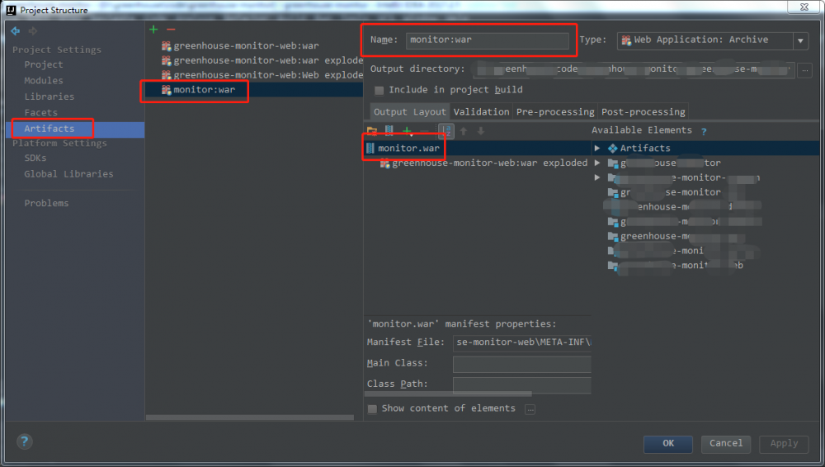Screen dimensions: 825x467
Task: Enable Include in project build checkbox
Action: pos(379,91)
